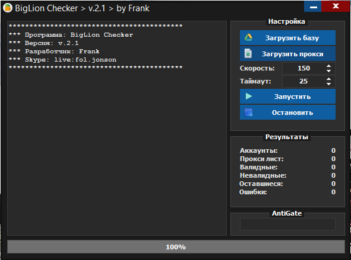This screenshot has width=351, height=260.
Task: Click the 100% progress bar
Action: 176,247
